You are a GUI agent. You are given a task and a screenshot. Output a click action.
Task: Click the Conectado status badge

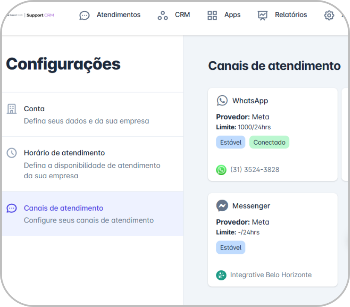tap(269, 142)
